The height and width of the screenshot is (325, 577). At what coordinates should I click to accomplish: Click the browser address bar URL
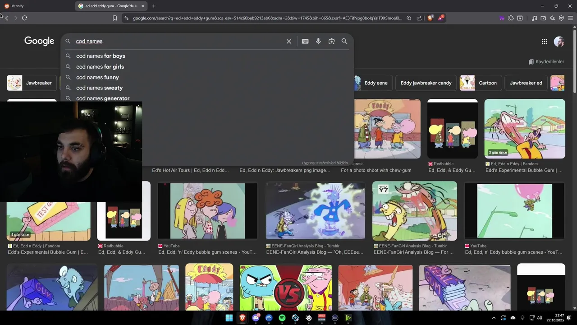pos(267,18)
